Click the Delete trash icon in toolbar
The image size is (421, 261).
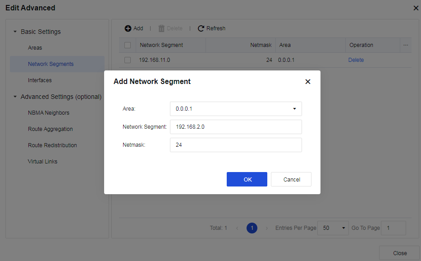[161, 28]
